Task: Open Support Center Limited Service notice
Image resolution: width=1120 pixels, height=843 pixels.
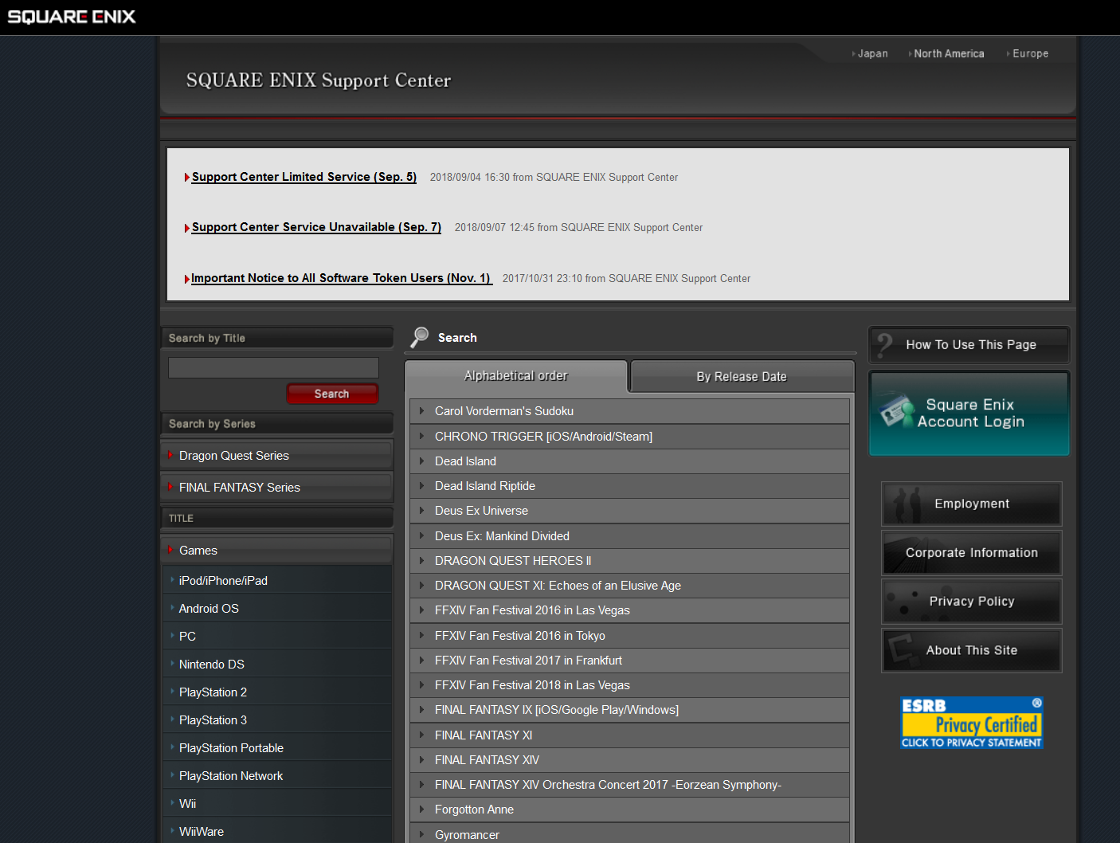Action: click(x=303, y=177)
